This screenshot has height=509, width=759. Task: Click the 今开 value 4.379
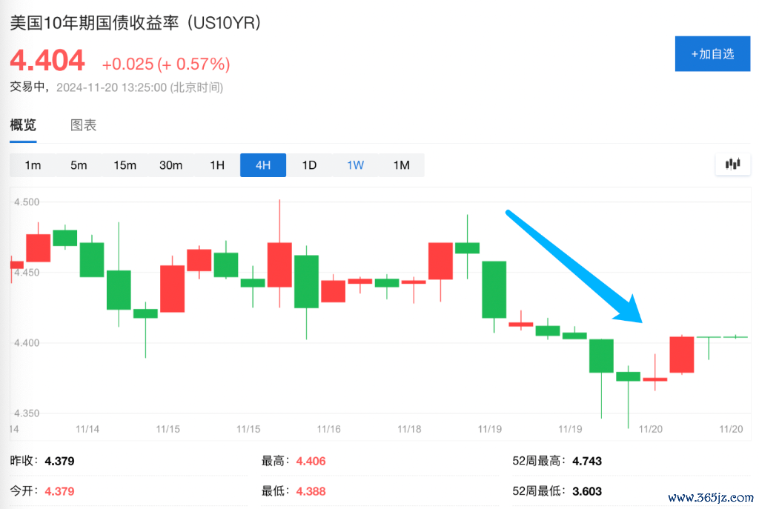click(x=59, y=491)
